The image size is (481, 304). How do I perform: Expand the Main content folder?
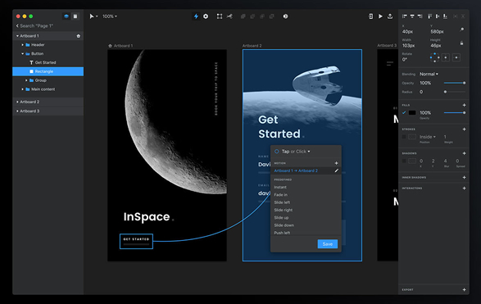(22, 89)
